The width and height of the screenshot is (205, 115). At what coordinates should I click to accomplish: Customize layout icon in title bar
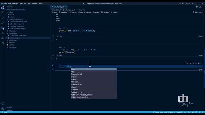pos(189,4)
